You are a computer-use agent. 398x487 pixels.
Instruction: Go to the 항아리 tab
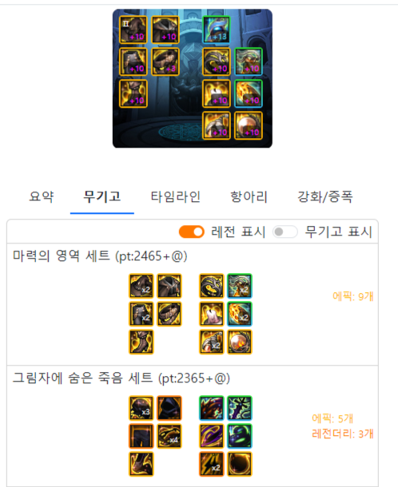[x=249, y=196]
